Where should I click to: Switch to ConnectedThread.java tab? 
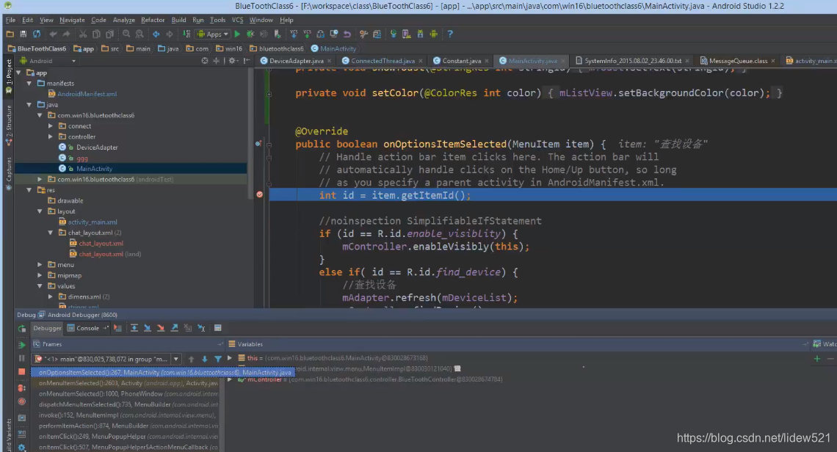pos(383,61)
